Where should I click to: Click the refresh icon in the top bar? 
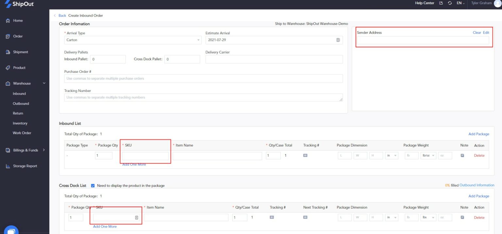tap(450, 3)
